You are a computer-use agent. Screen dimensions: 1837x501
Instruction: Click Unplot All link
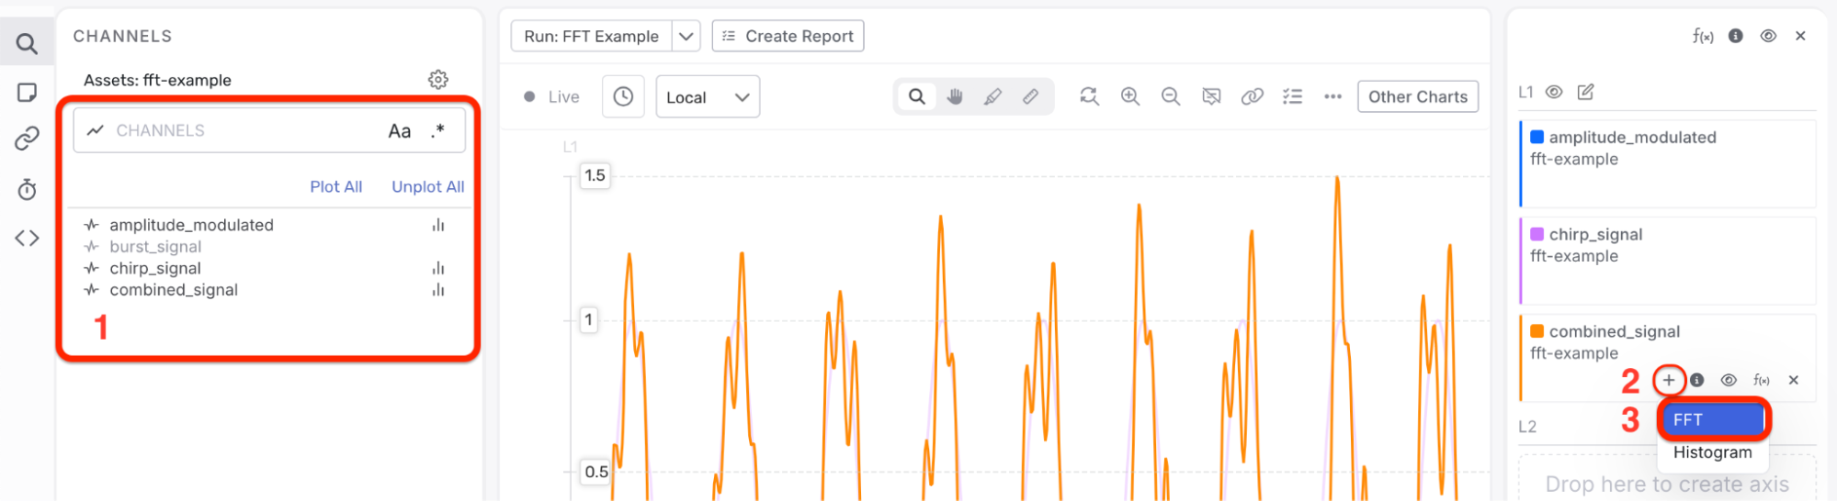click(x=428, y=187)
